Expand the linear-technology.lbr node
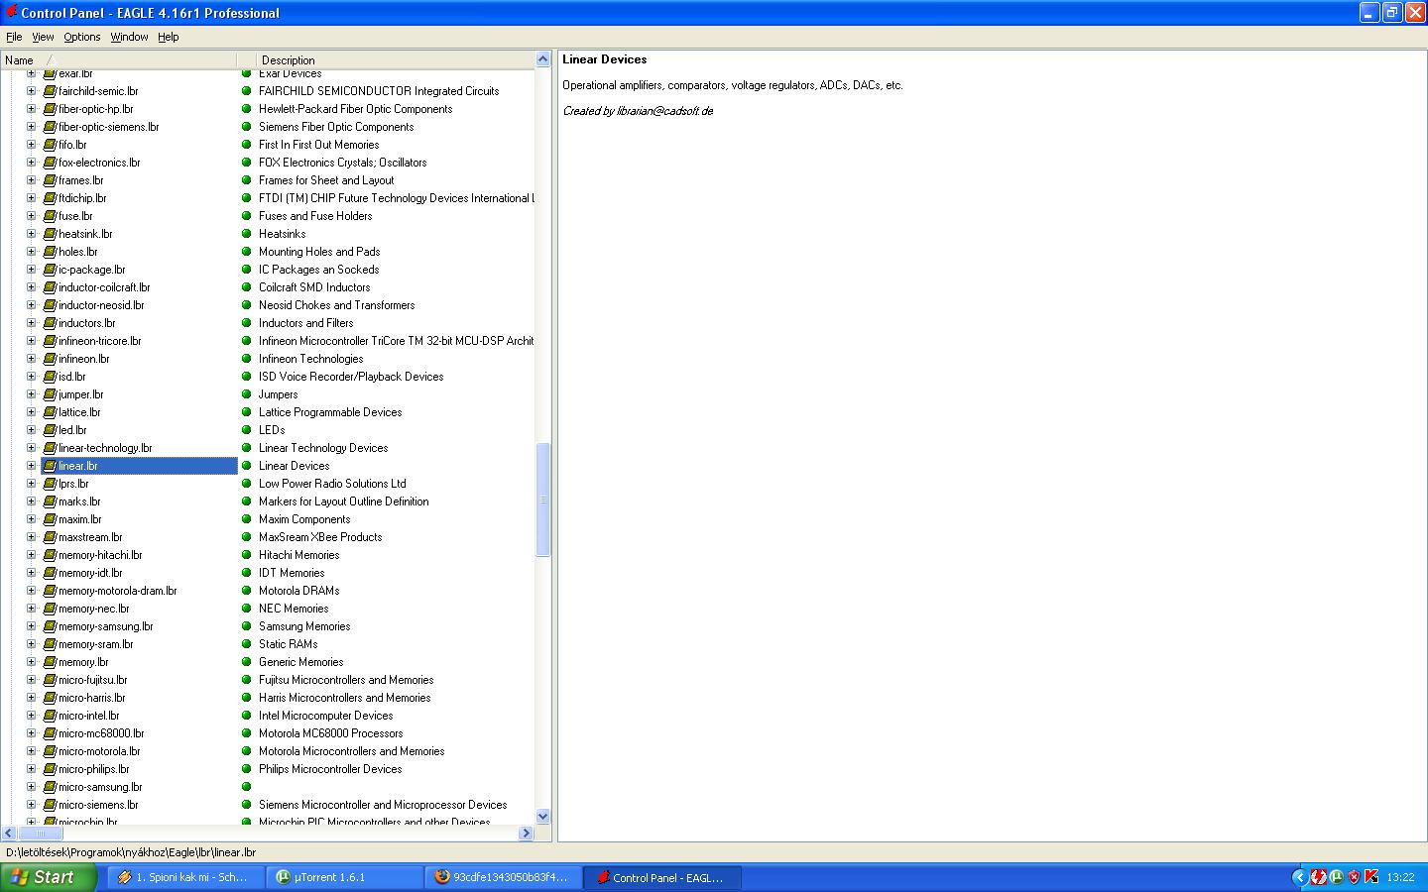Viewport: 1428px width, 892px height. point(31,448)
